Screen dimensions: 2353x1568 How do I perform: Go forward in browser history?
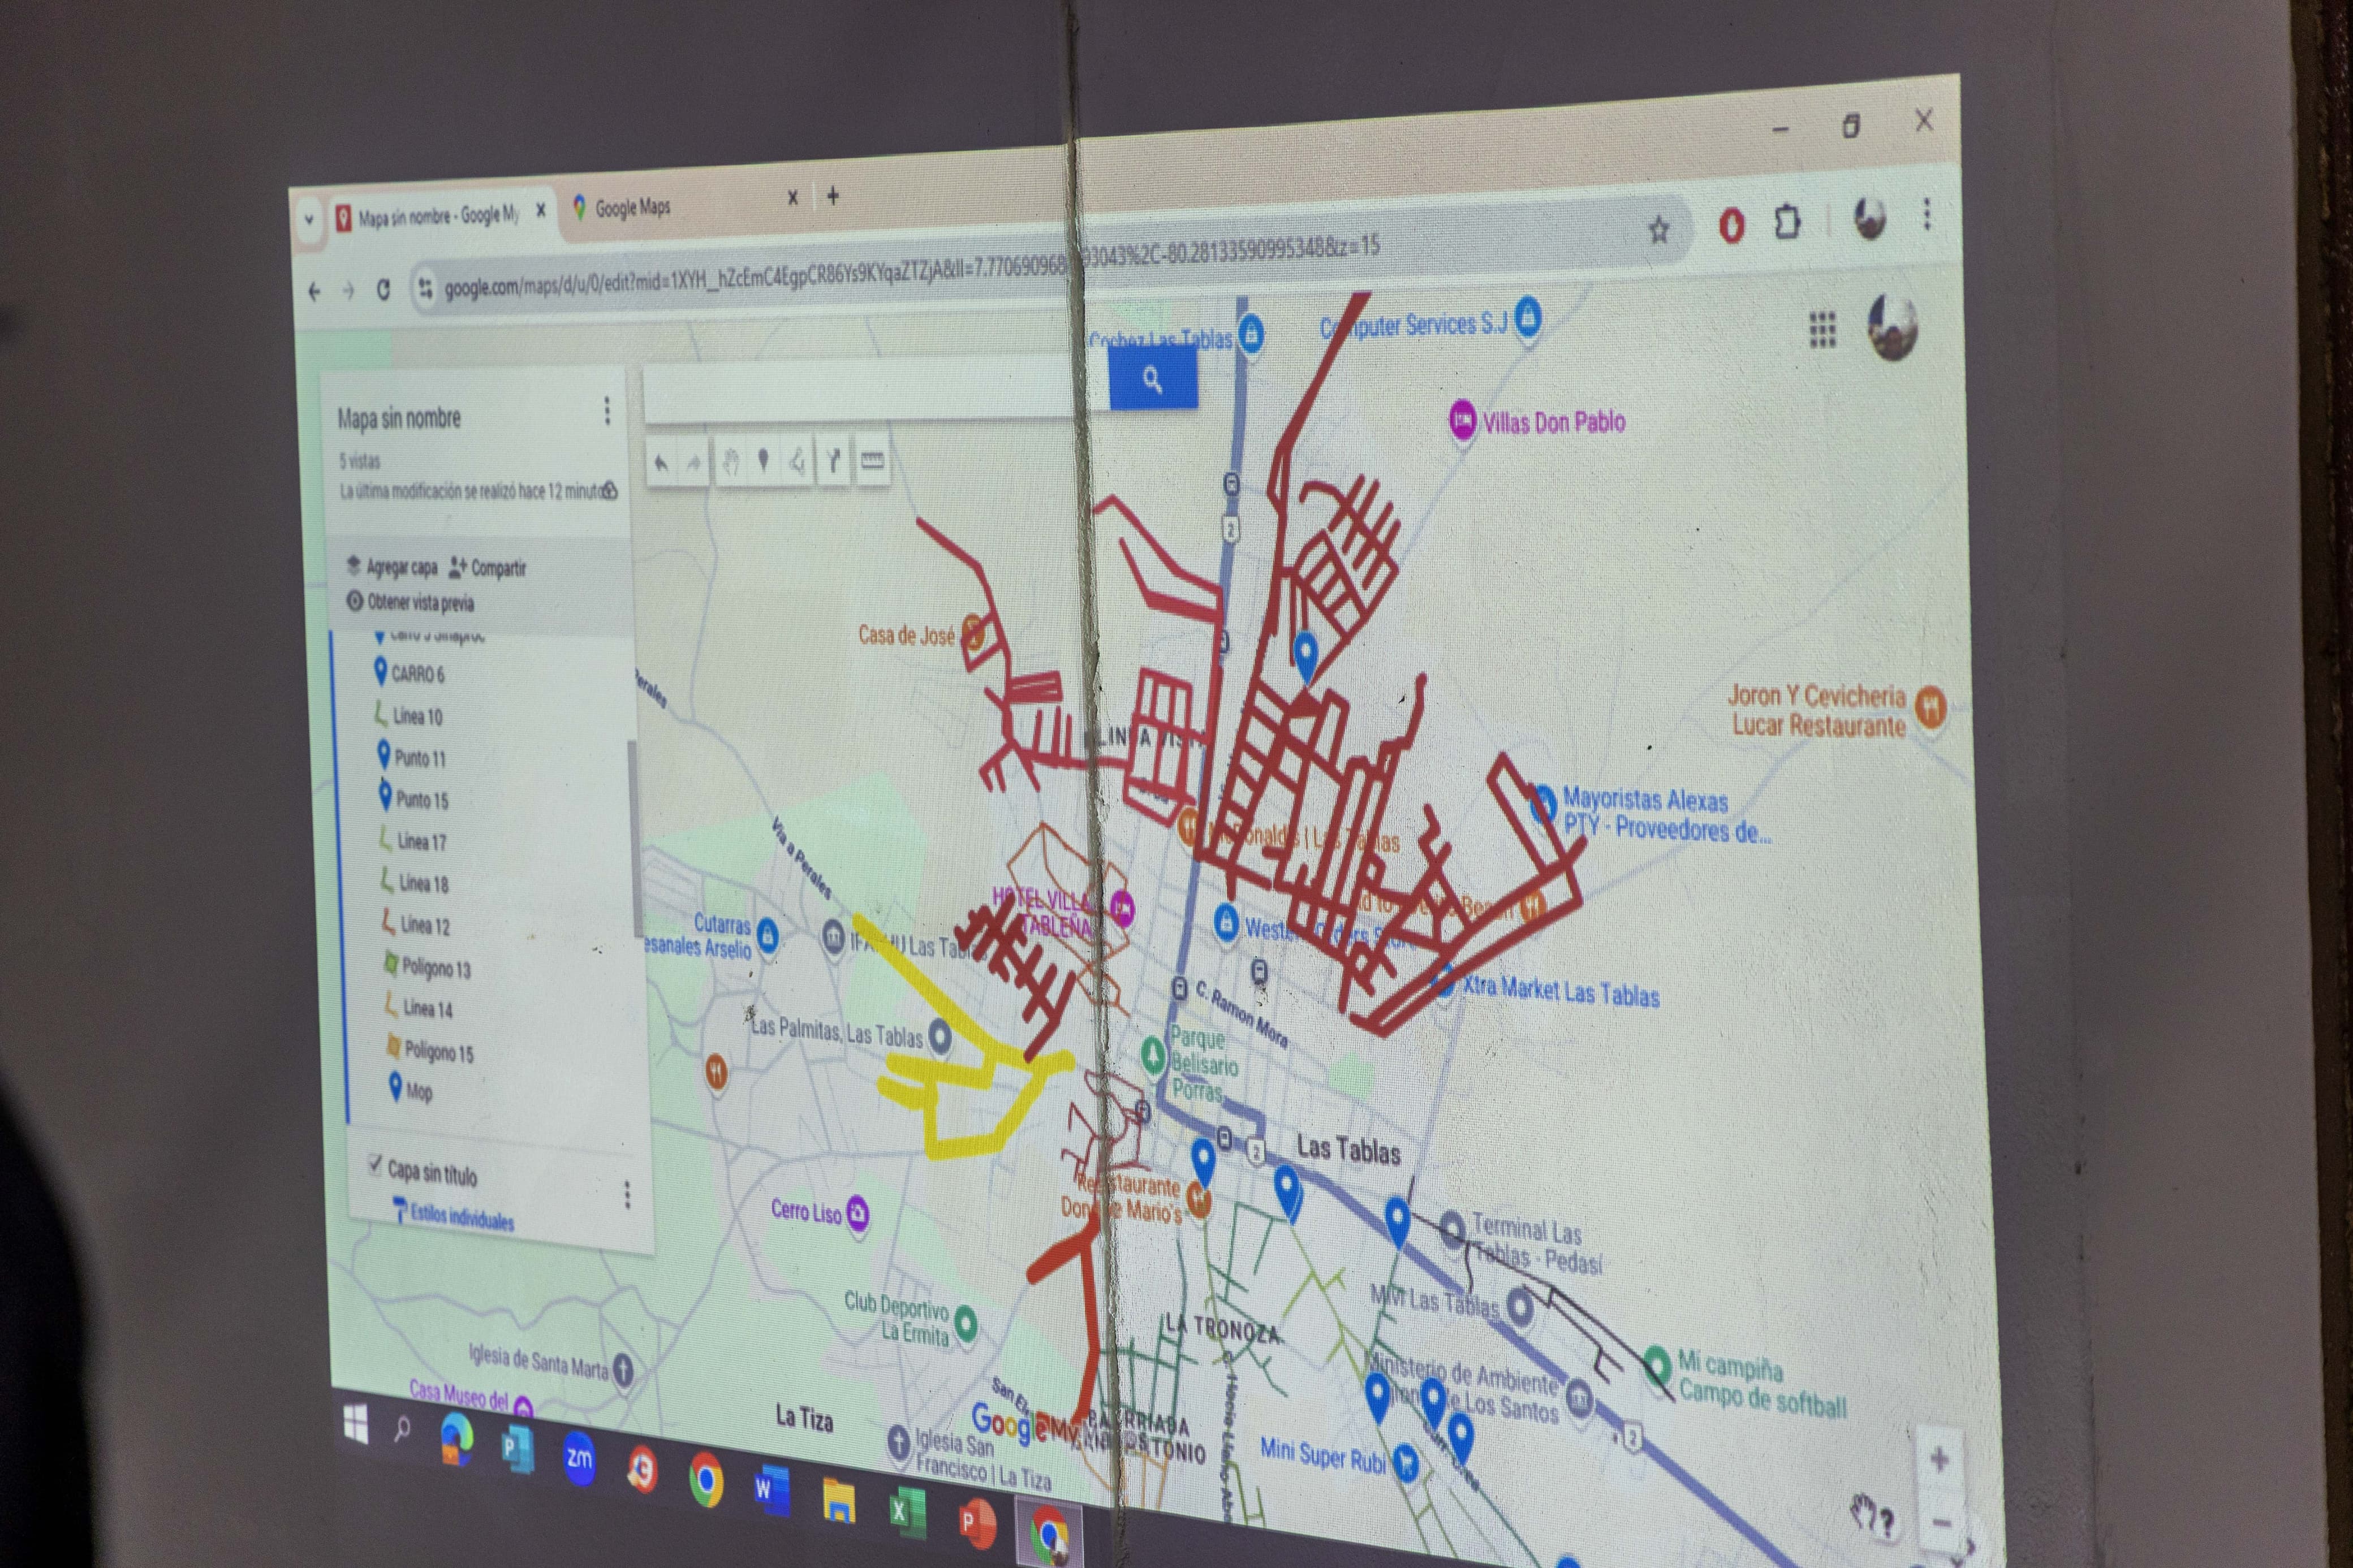(349, 291)
